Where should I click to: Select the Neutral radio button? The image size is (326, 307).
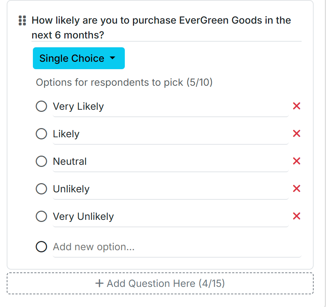coord(41,161)
